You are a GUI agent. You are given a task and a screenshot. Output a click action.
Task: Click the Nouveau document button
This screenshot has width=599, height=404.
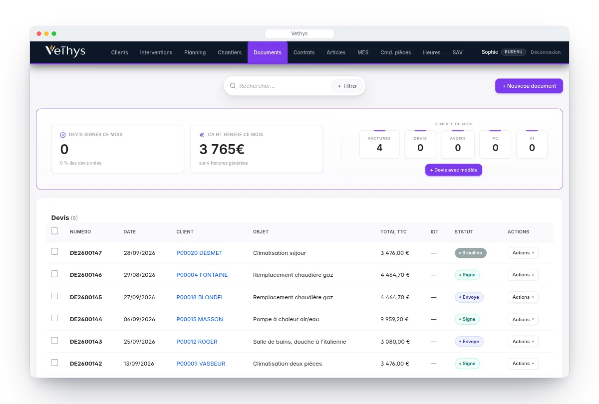pyautogui.click(x=529, y=86)
